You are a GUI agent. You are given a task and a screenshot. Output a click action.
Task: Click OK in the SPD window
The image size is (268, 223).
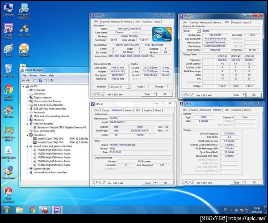pyautogui.click(x=254, y=95)
